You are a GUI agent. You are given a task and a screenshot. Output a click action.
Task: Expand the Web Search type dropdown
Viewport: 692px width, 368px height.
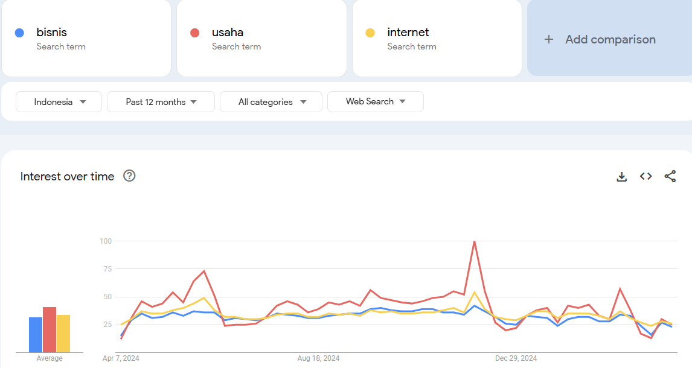click(375, 102)
